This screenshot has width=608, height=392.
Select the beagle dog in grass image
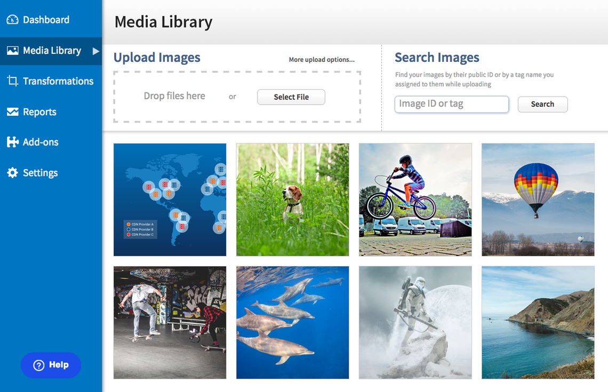pos(292,199)
